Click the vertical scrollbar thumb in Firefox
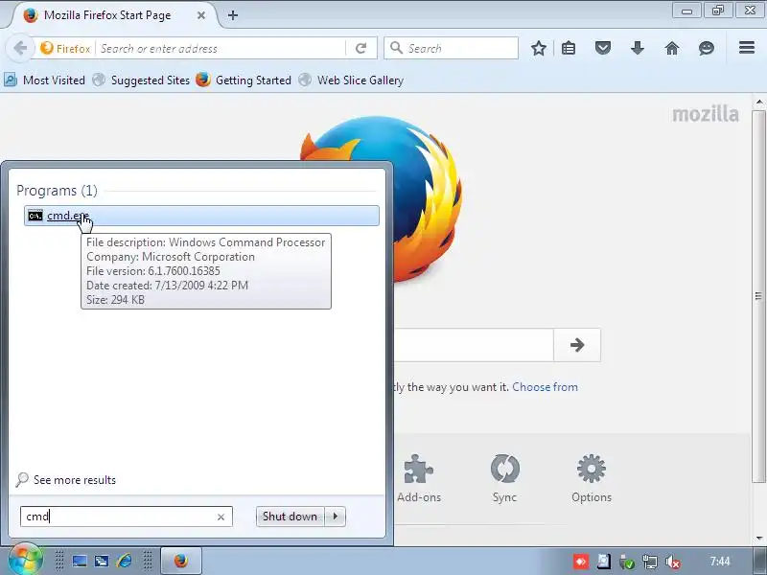The height and width of the screenshot is (575, 767). [758, 296]
